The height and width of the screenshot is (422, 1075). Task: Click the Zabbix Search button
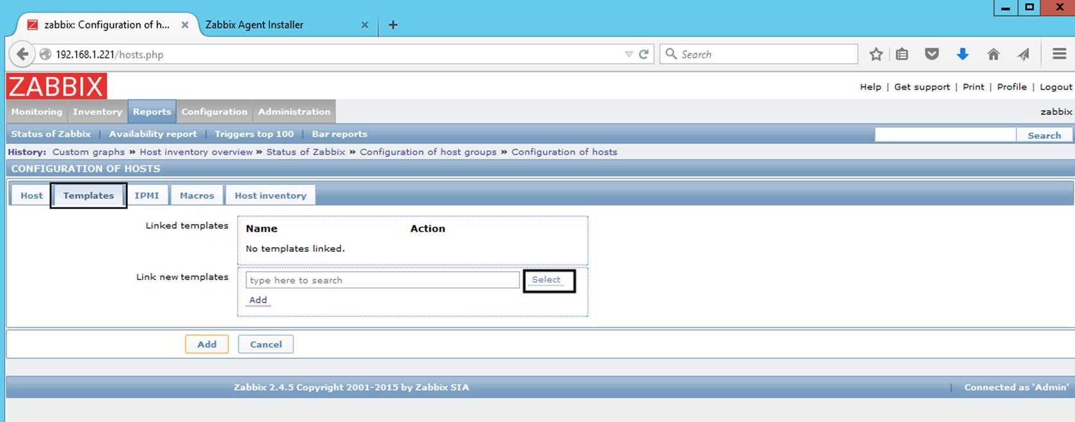(x=1044, y=136)
